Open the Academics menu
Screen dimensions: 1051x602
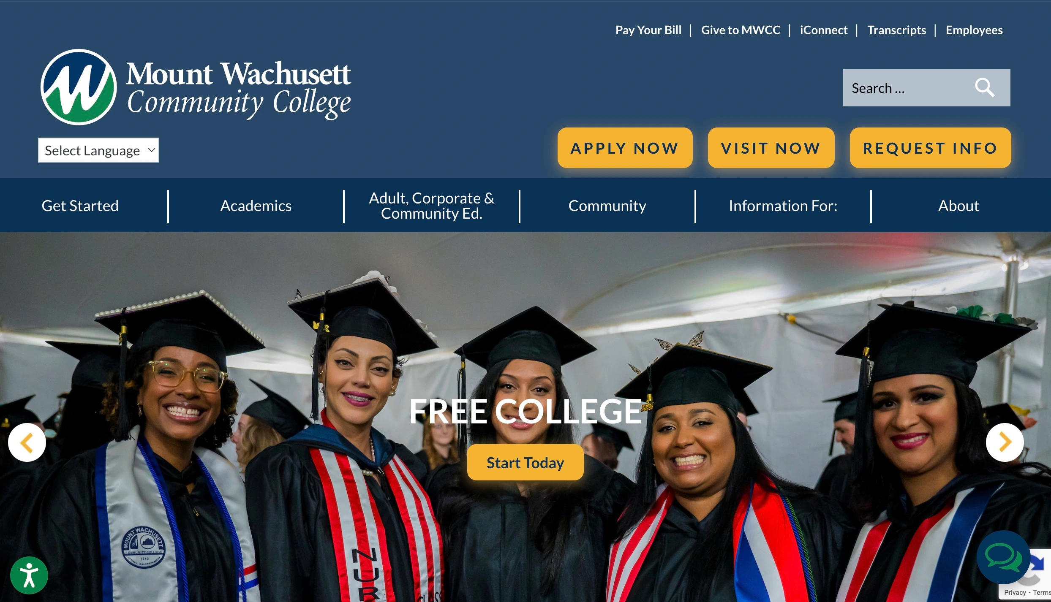256,206
